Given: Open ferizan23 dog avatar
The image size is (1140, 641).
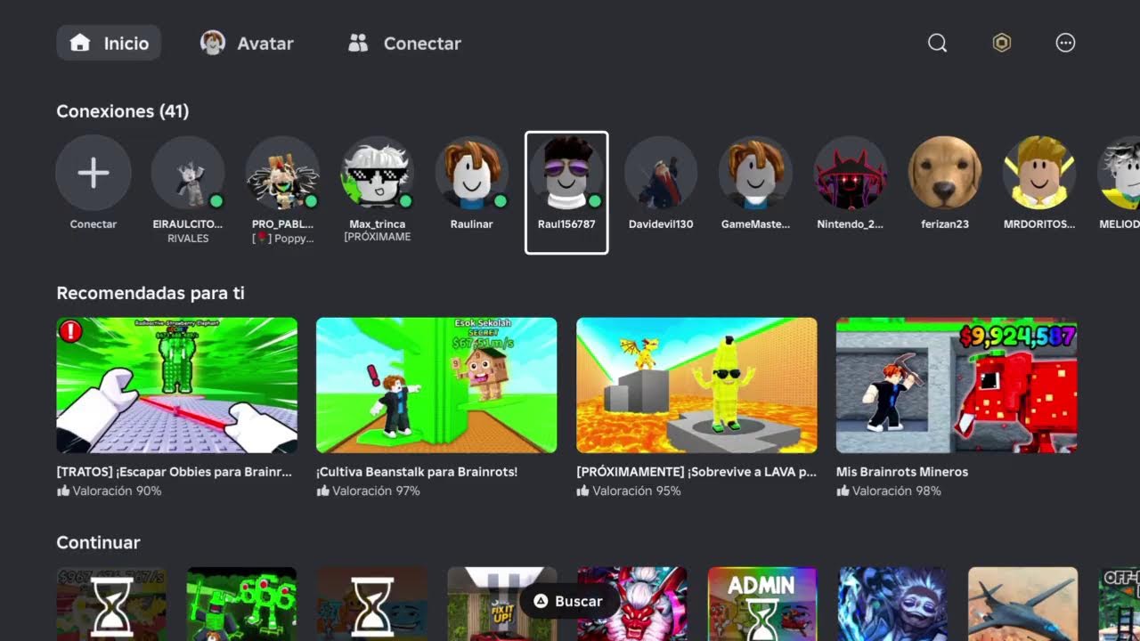Looking at the screenshot, I should [945, 173].
